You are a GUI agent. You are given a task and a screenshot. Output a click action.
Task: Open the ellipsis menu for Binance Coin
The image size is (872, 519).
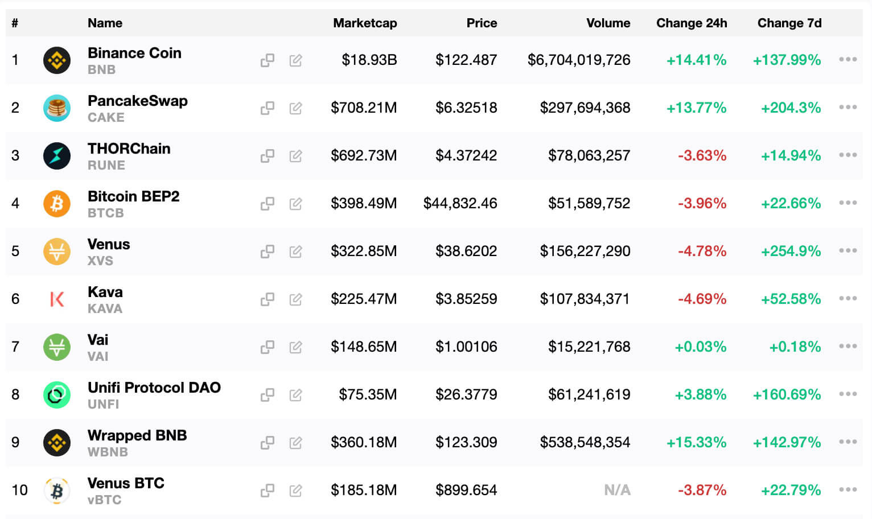(848, 59)
